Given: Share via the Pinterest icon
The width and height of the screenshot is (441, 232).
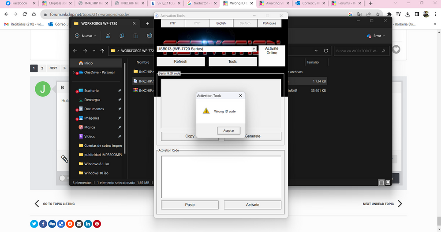Looking at the screenshot, I should tap(97, 224).
